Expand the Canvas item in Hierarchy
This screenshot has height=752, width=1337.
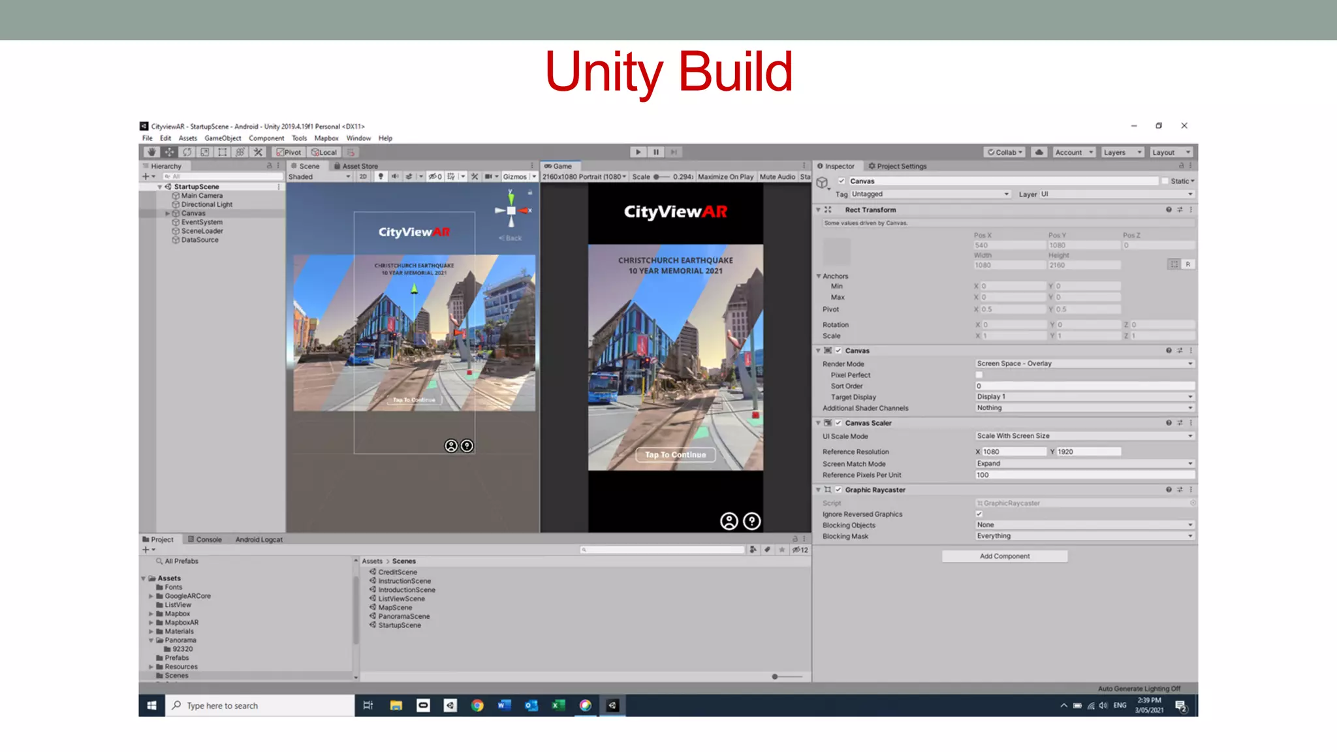[x=167, y=213]
